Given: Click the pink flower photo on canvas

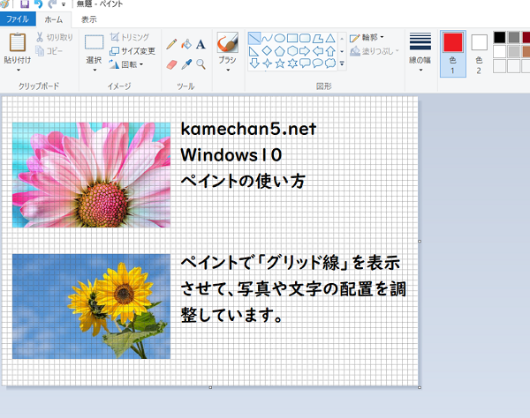Looking at the screenshot, I should (91, 175).
